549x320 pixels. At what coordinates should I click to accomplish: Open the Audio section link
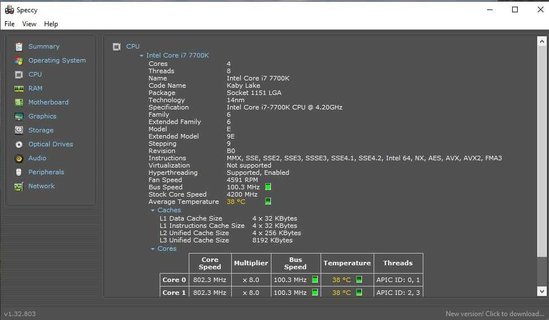pyautogui.click(x=37, y=158)
